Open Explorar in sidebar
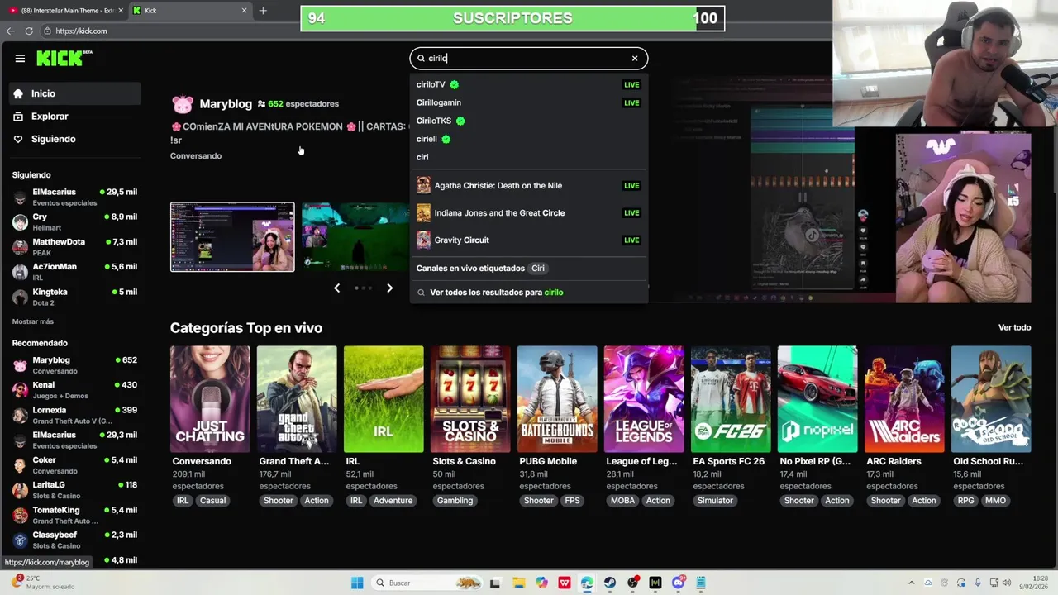Viewport: 1058px width, 595px height. coord(74,117)
